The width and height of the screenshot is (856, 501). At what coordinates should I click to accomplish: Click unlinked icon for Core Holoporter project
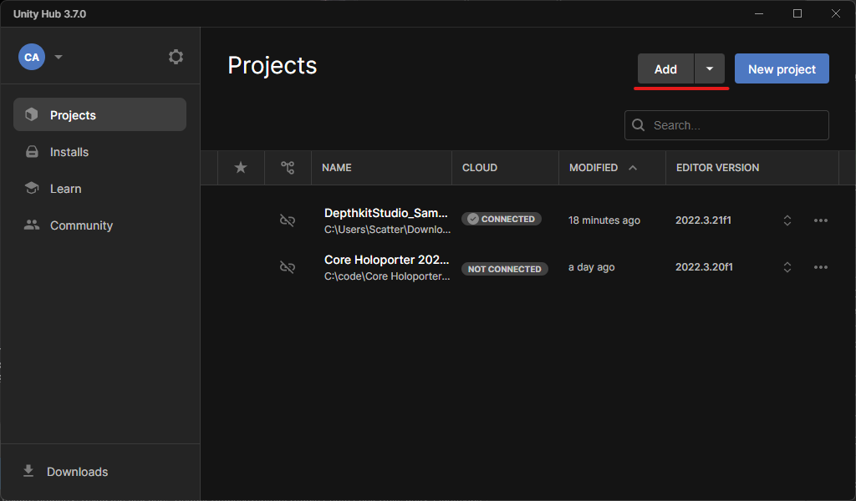click(x=288, y=267)
